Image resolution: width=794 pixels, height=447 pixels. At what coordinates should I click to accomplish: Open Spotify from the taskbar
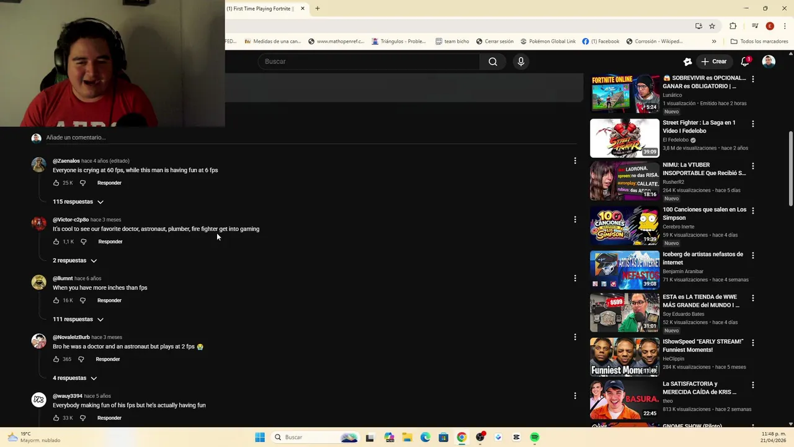point(535,437)
